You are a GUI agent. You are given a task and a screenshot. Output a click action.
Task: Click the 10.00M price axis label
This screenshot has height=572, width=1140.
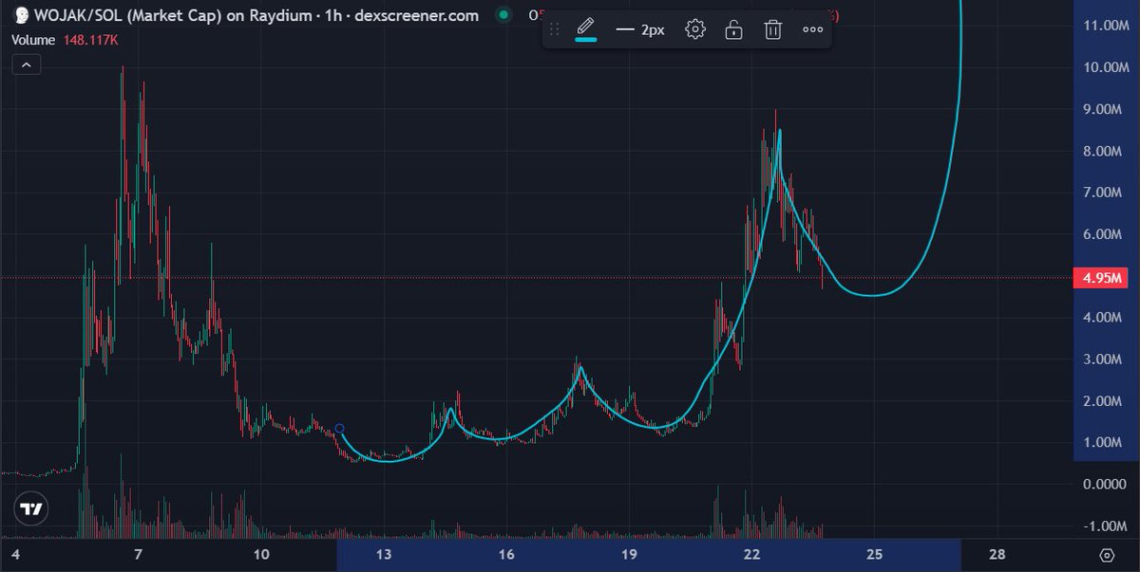pos(1108,67)
